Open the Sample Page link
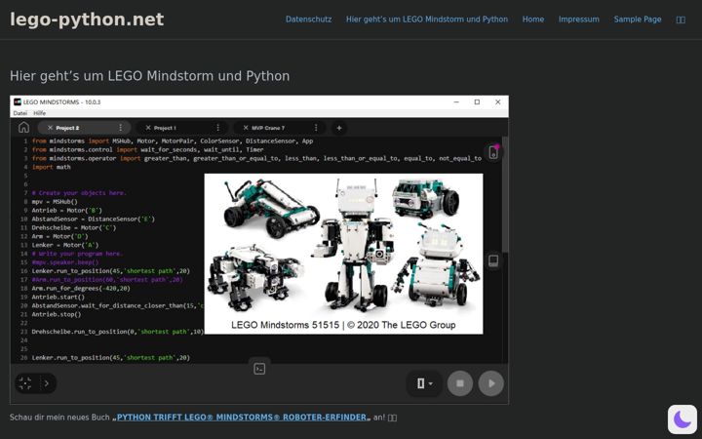Image resolution: width=702 pixels, height=439 pixels. (638, 20)
